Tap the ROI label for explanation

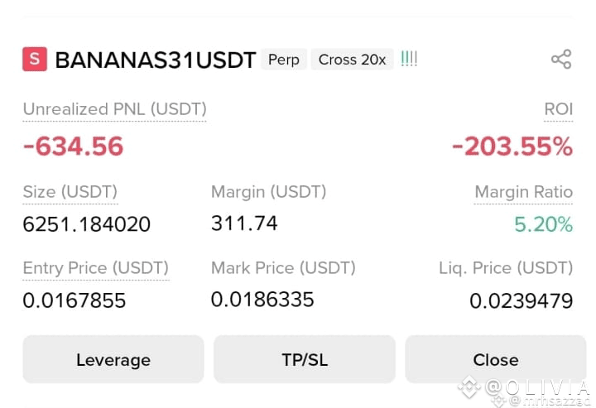[x=559, y=109]
